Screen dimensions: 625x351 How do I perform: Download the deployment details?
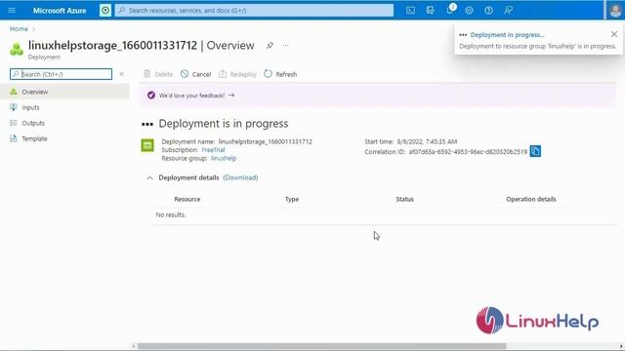coord(240,177)
